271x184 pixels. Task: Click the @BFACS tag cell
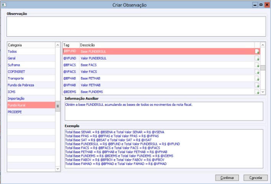(x=71, y=65)
